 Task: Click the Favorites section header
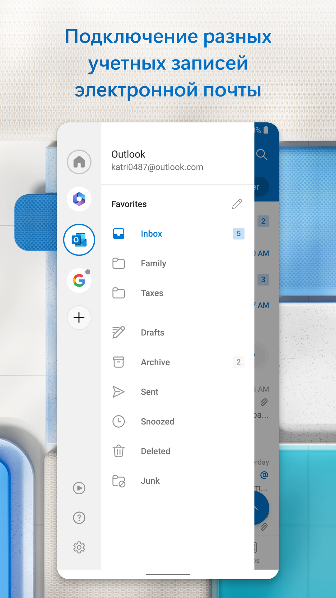click(x=129, y=204)
